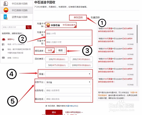Click the customer service people icon
Image resolution: width=142 pixels, height=115 pixels.
(4, 39)
